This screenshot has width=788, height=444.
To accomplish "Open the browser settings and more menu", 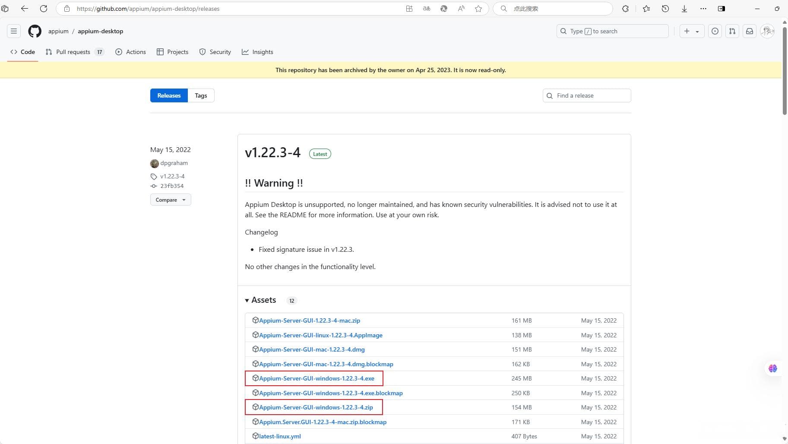I will click(x=703, y=9).
